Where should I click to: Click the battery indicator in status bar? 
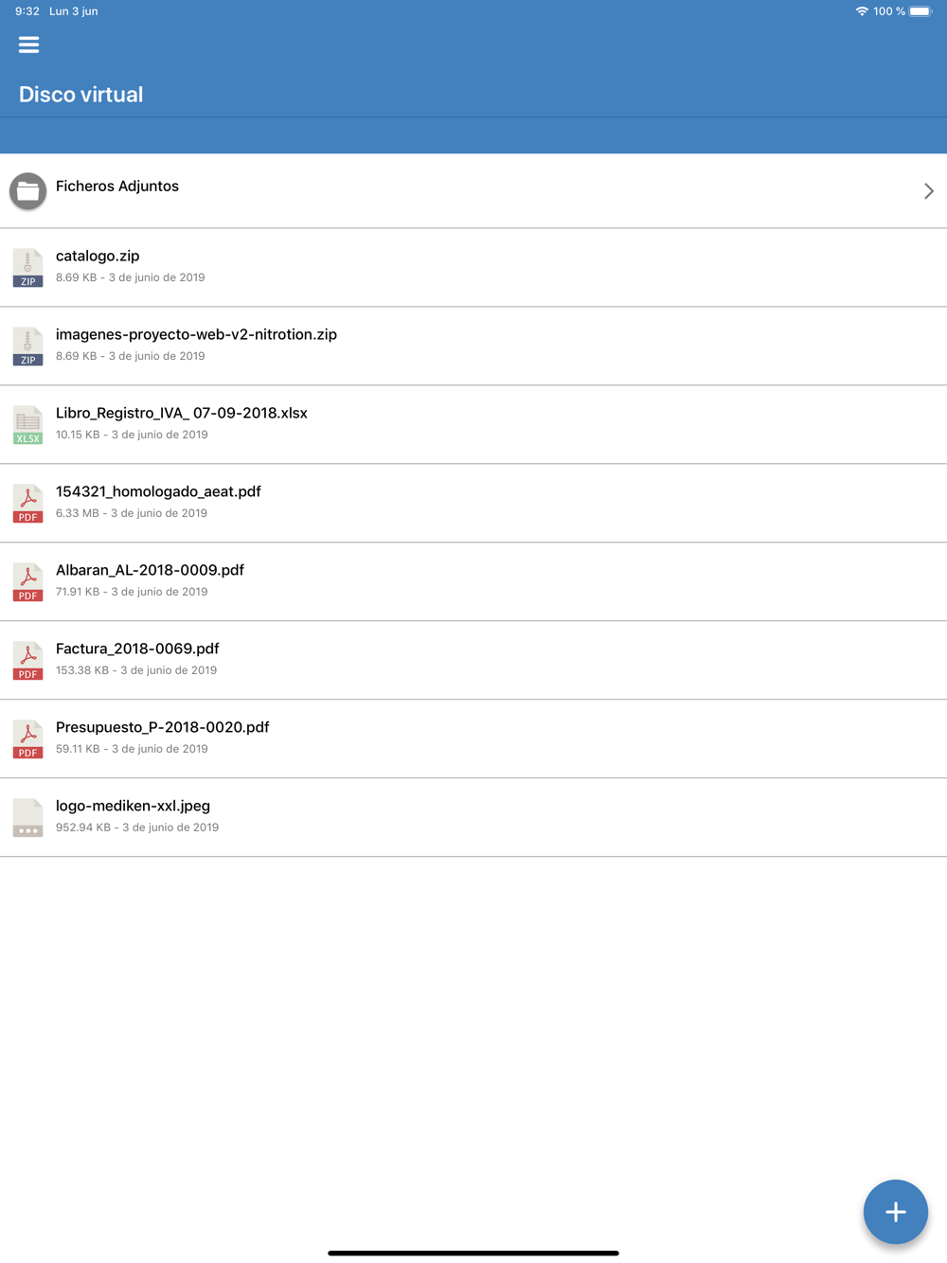pos(920,11)
